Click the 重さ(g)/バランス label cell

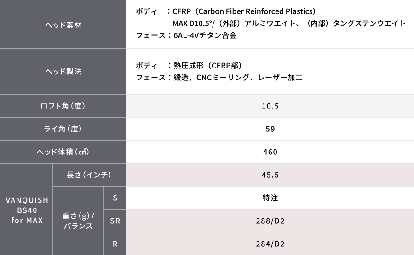78,221
